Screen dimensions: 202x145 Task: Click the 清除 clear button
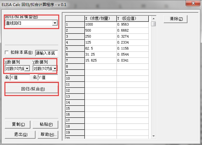pos(176,19)
